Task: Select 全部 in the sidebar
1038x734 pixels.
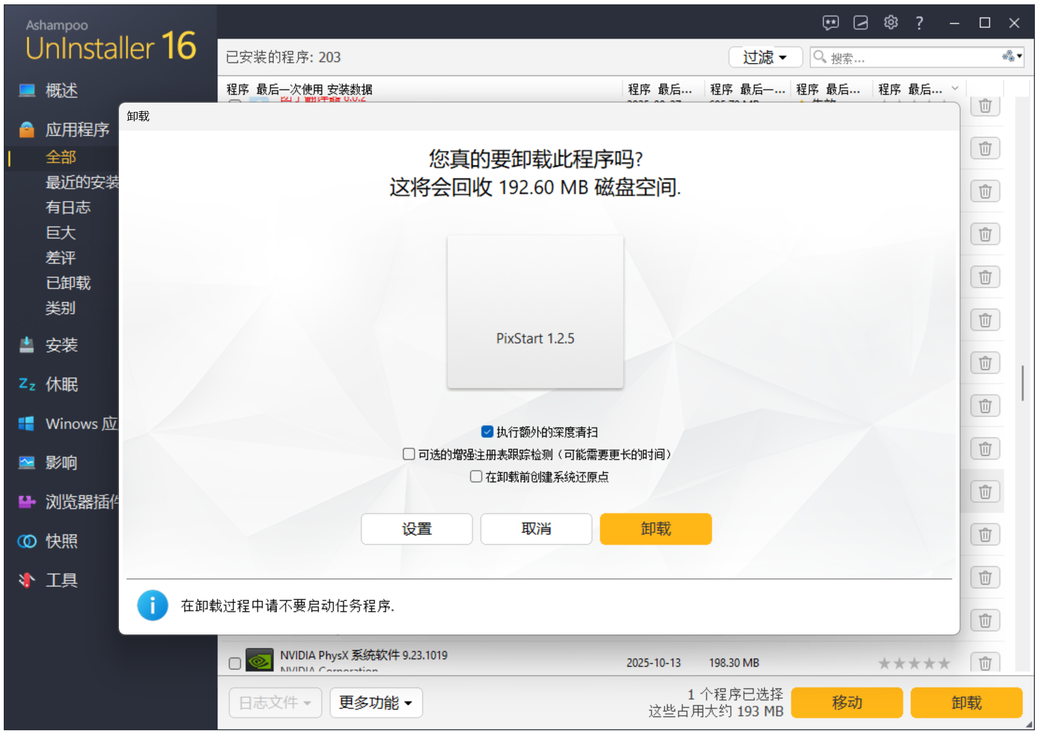Action: [x=61, y=157]
